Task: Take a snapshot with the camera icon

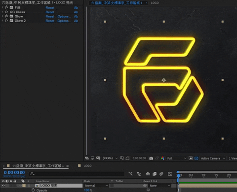Action: 151,158
